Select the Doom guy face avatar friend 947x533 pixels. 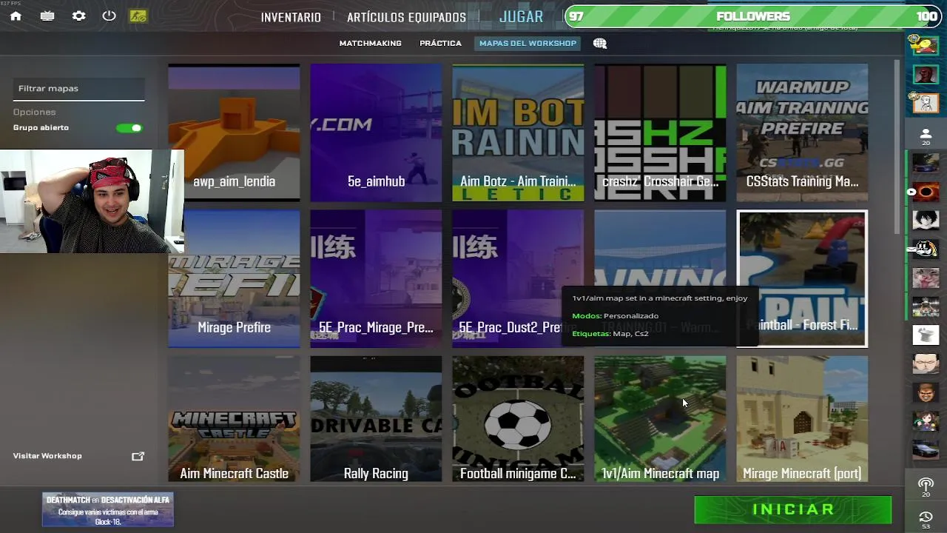click(926, 392)
